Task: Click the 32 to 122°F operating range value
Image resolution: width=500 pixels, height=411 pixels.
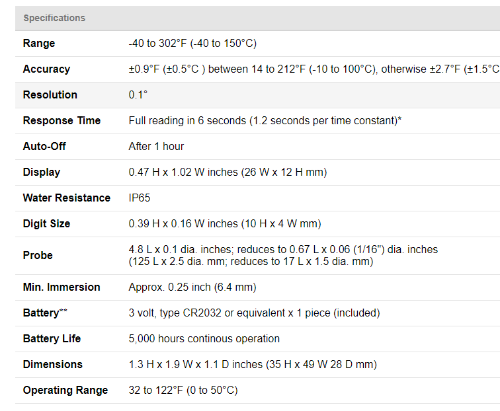Action: tap(183, 391)
